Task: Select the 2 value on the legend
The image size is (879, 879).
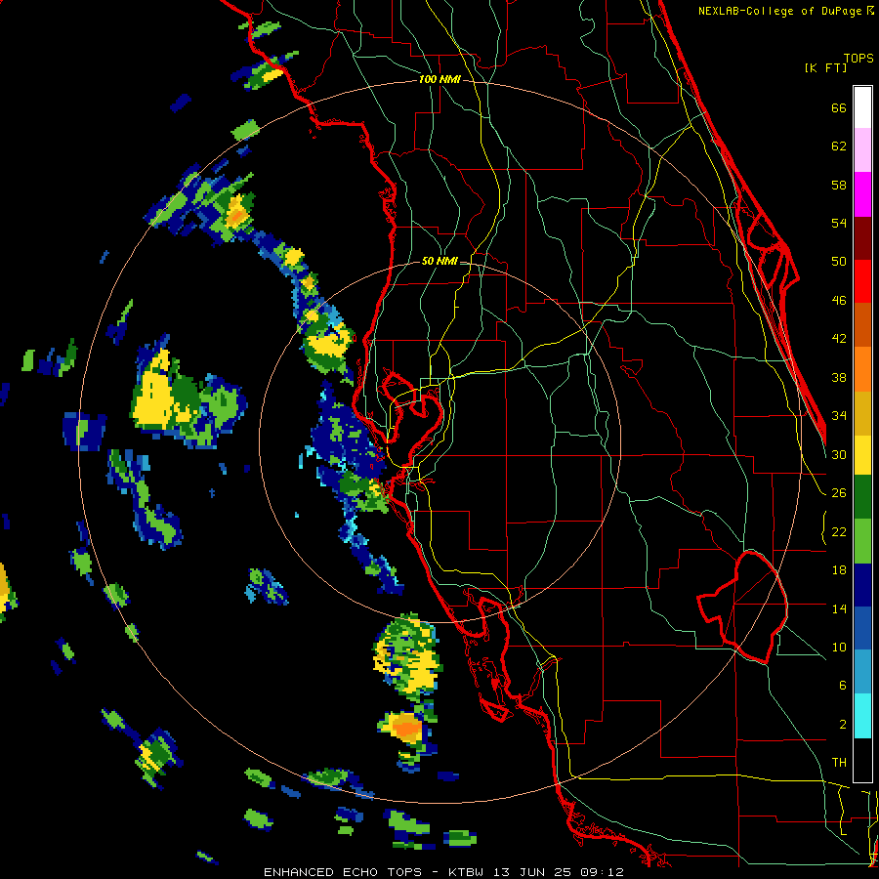Action: point(842,725)
